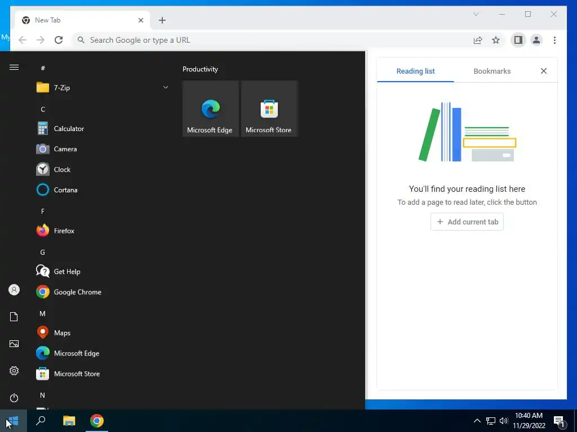This screenshot has height=432, width=577.
Task: Click the '#' group header
Action: coord(43,68)
